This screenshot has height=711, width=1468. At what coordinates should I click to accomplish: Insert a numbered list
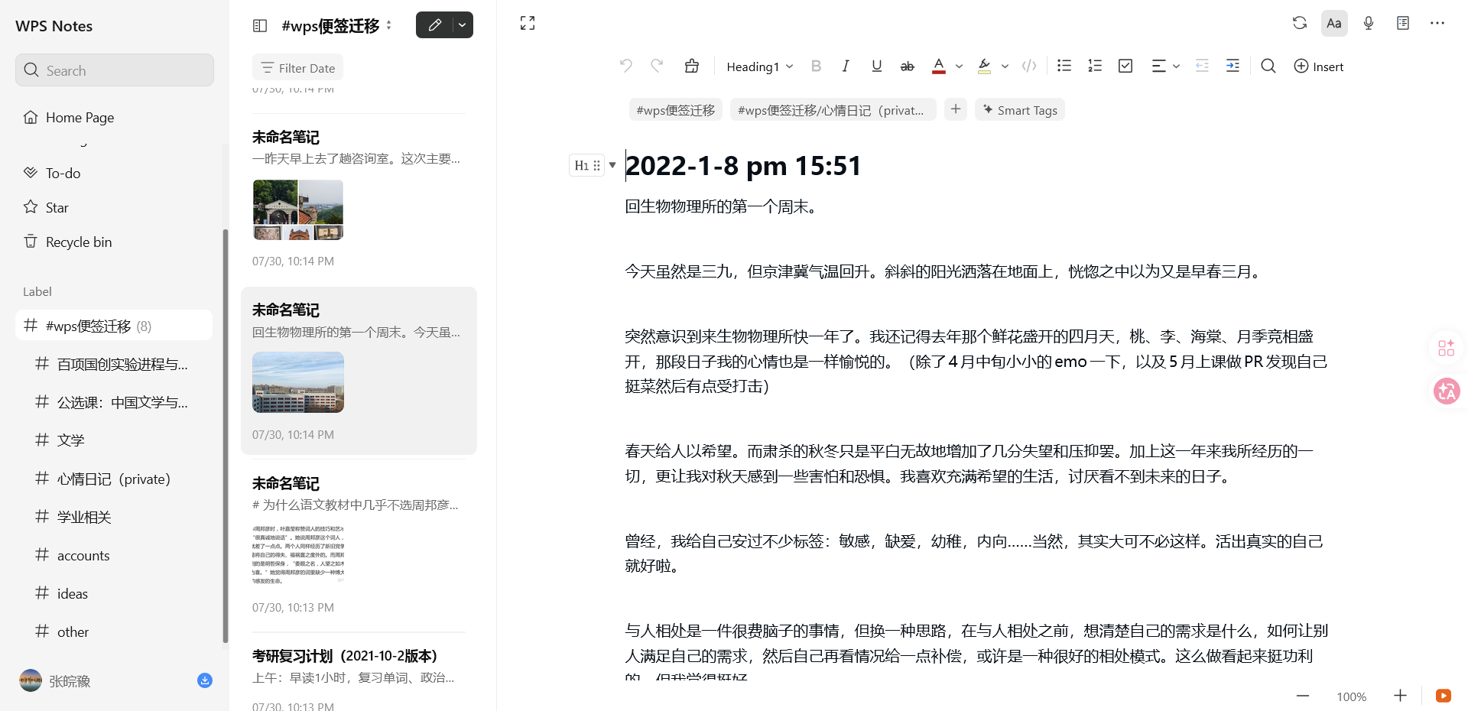click(1094, 66)
